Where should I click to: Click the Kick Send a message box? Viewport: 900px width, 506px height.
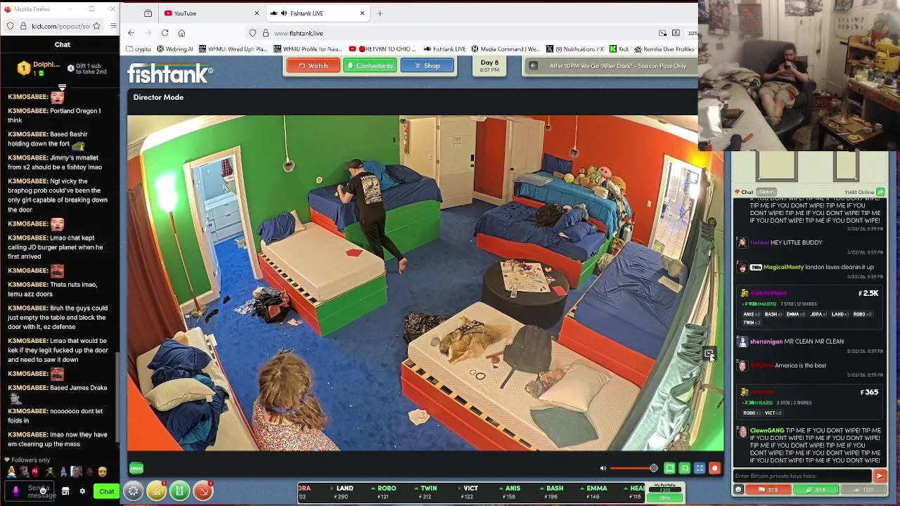28,491
